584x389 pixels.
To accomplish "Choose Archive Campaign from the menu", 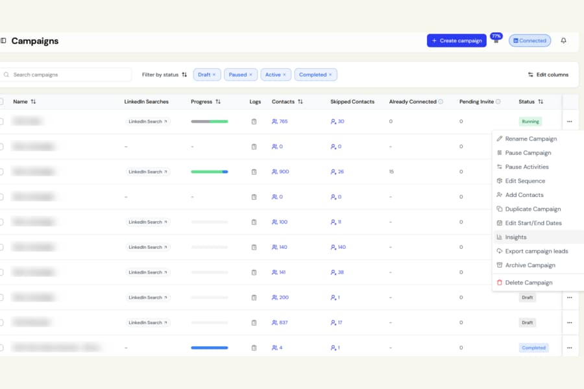I will (538, 265).
